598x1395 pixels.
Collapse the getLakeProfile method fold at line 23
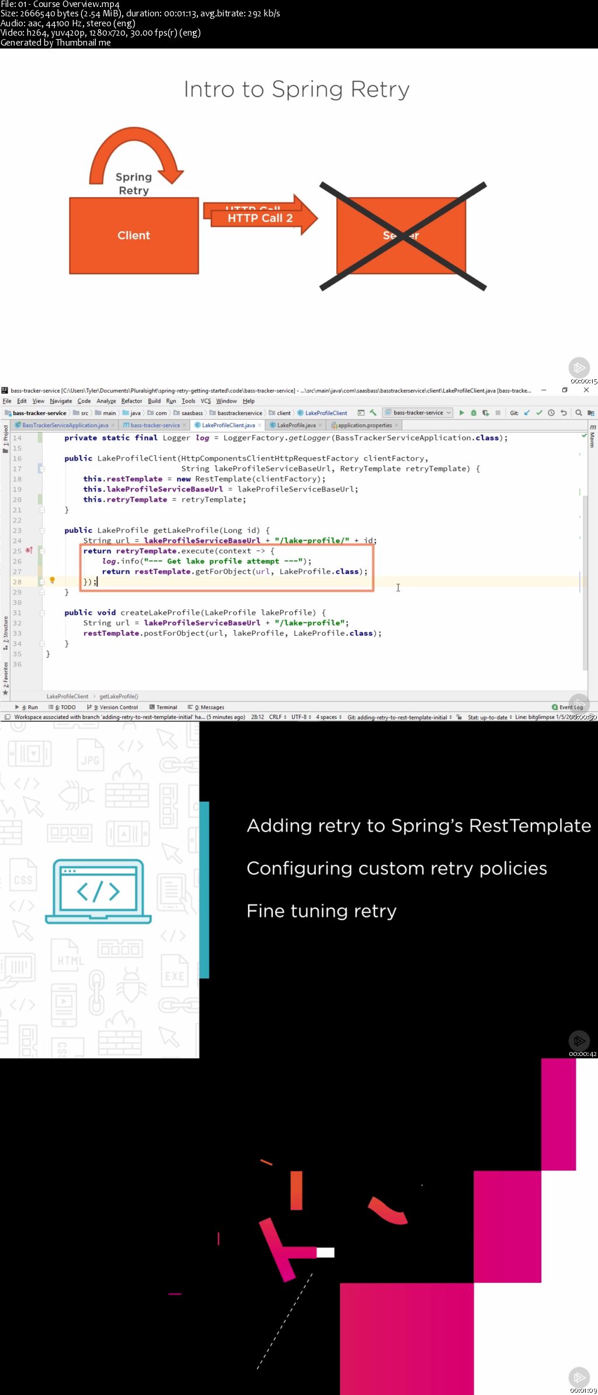(x=42, y=531)
